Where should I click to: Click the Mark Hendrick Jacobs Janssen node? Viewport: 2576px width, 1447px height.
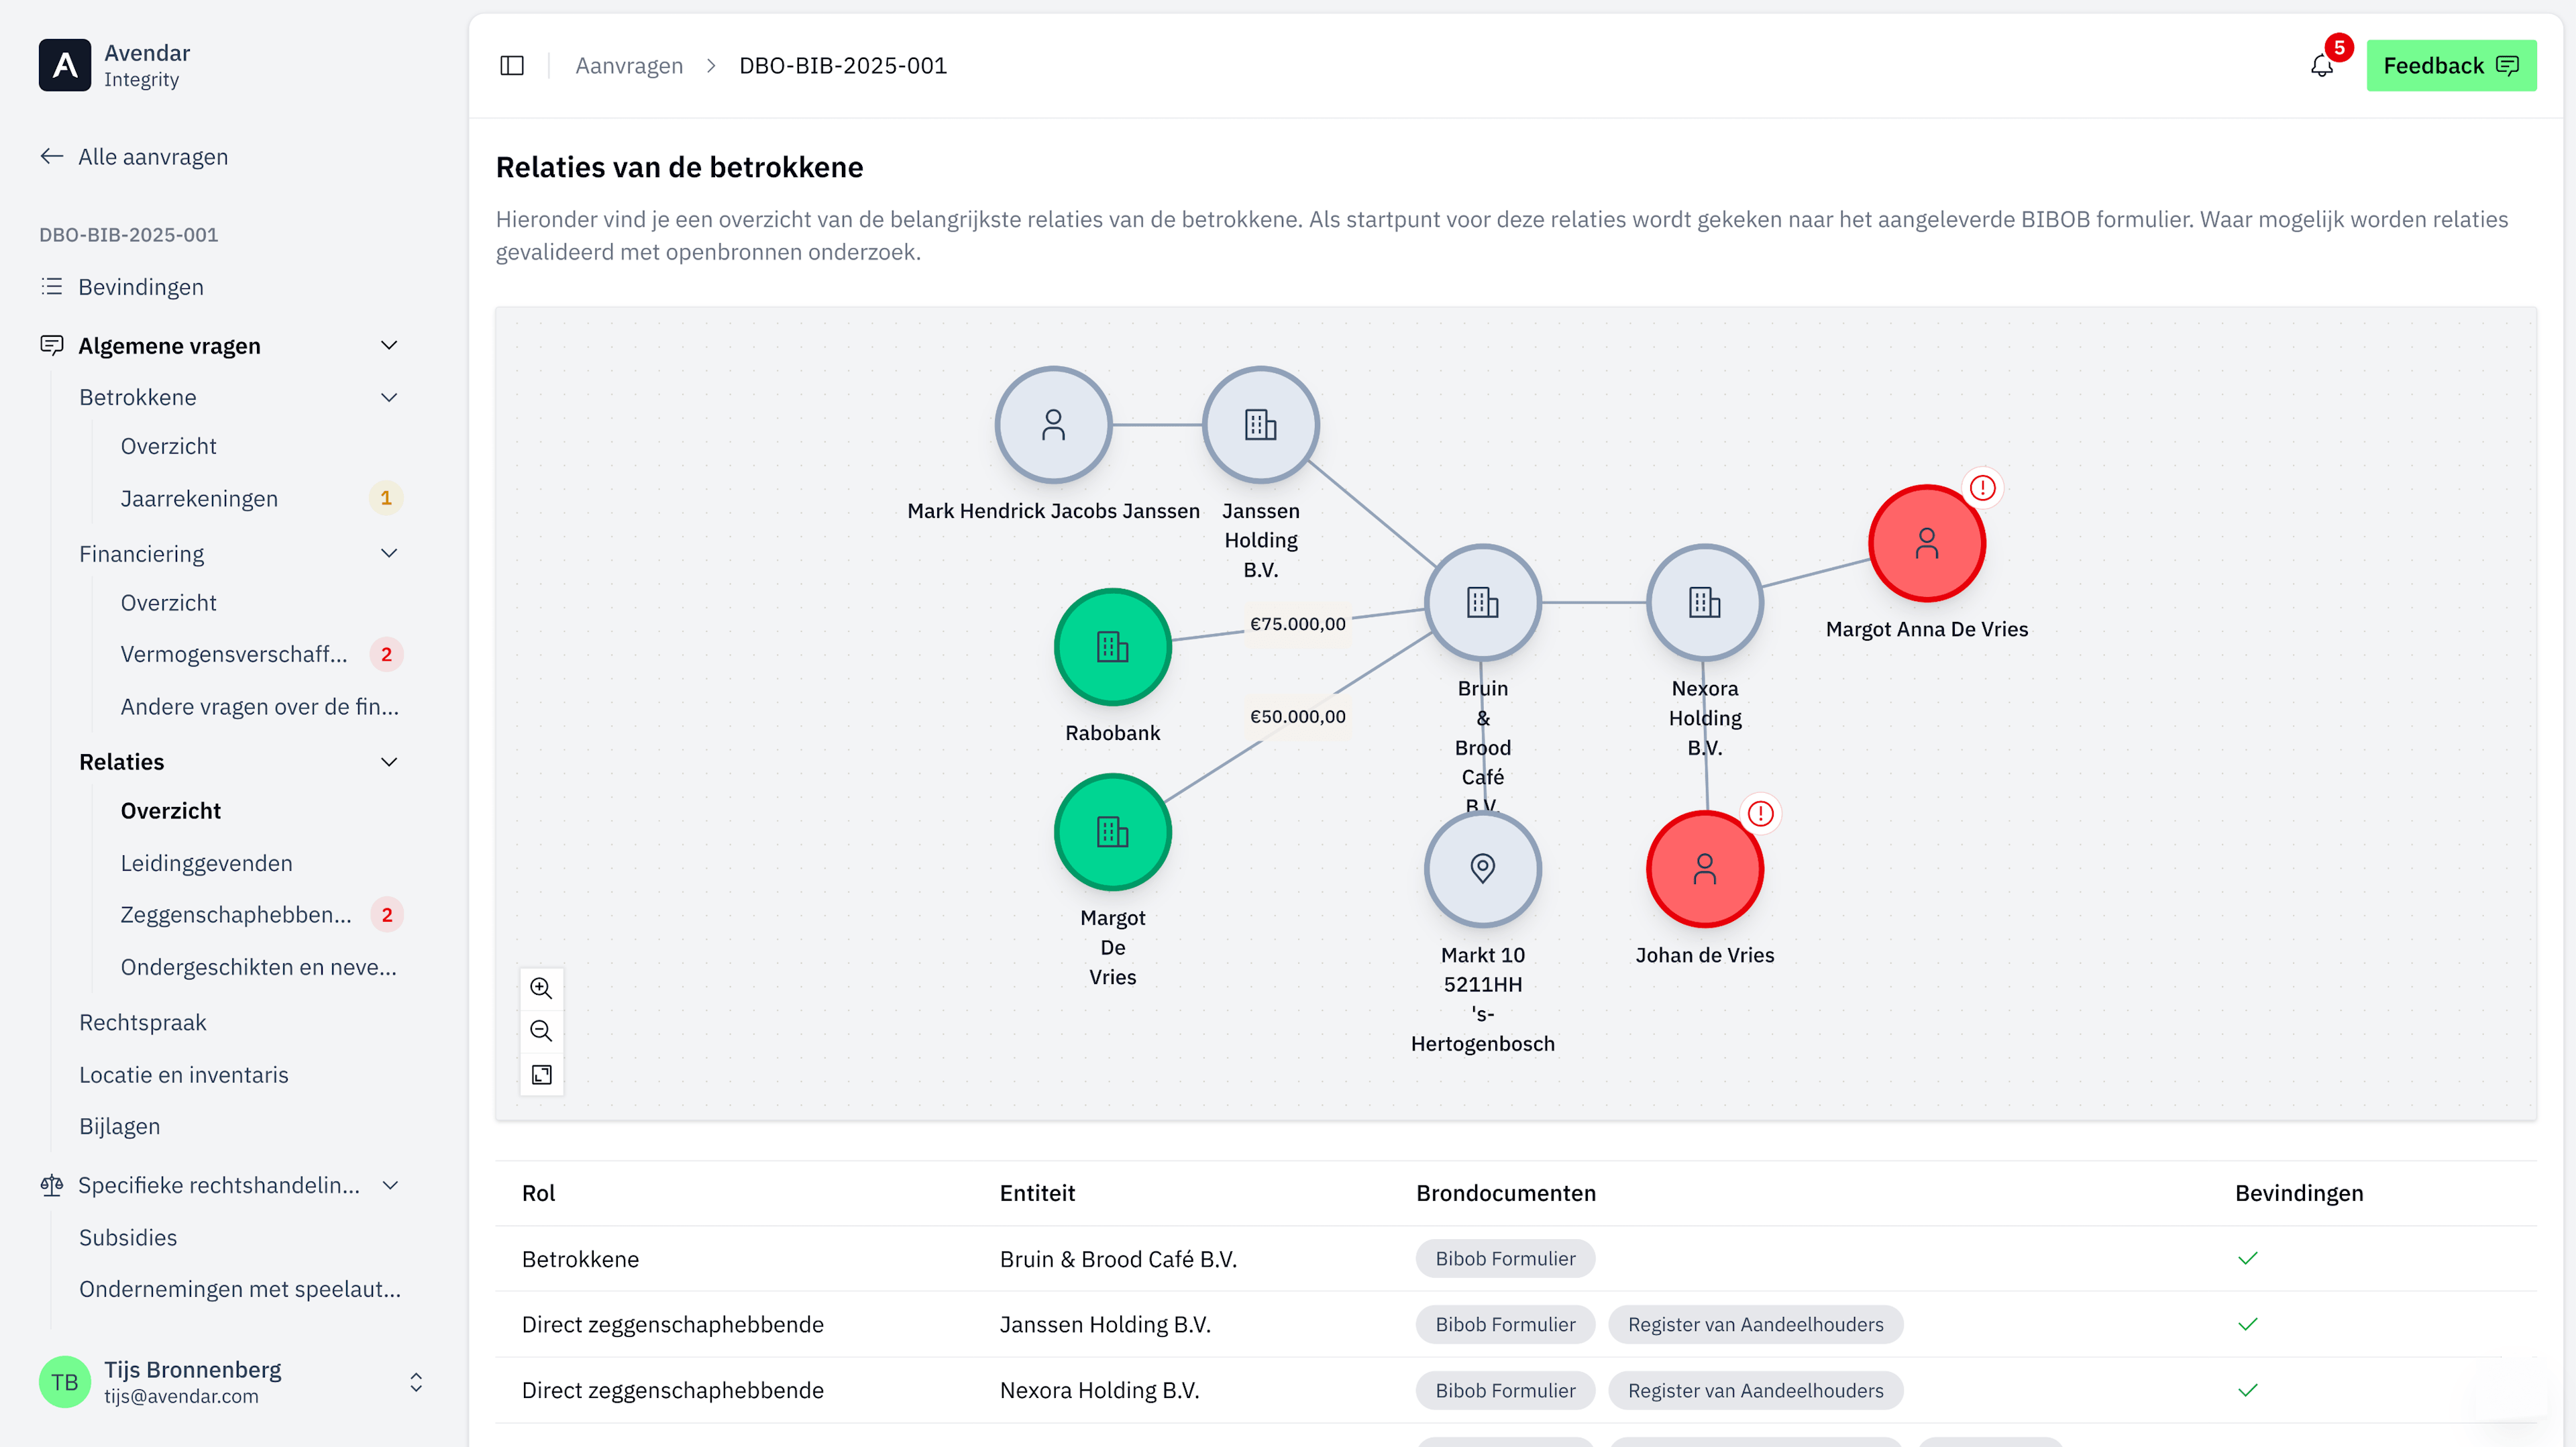point(1053,425)
